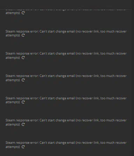Select the fifth fully visible Steam error text

point(66,122)
